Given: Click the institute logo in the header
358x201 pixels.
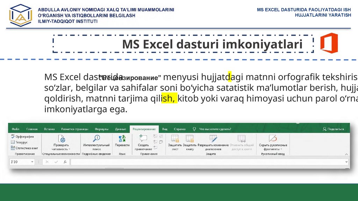Looking at the screenshot, I should pyautogui.click(x=21, y=15).
